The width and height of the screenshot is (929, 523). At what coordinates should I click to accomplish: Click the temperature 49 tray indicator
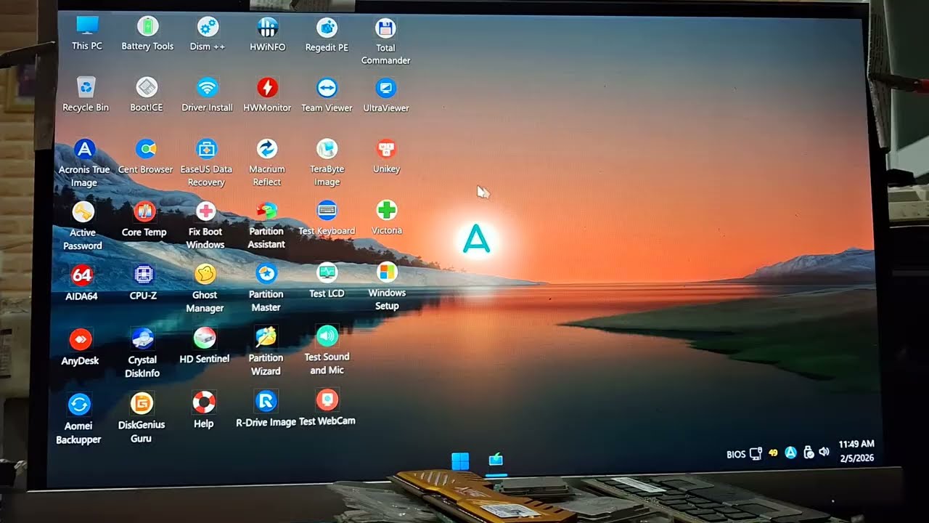pos(773,453)
